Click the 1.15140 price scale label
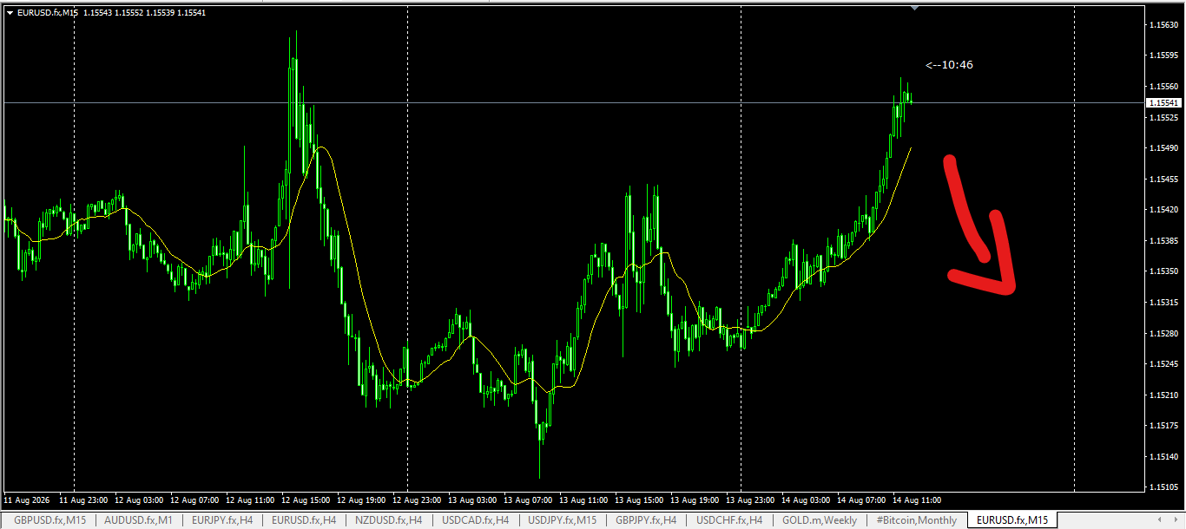This screenshot has height=529, width=1186. point(1163,457)
